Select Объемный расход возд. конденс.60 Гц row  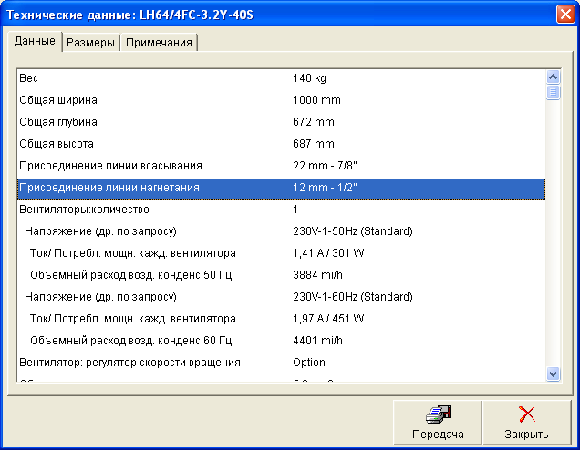[281, 341]
